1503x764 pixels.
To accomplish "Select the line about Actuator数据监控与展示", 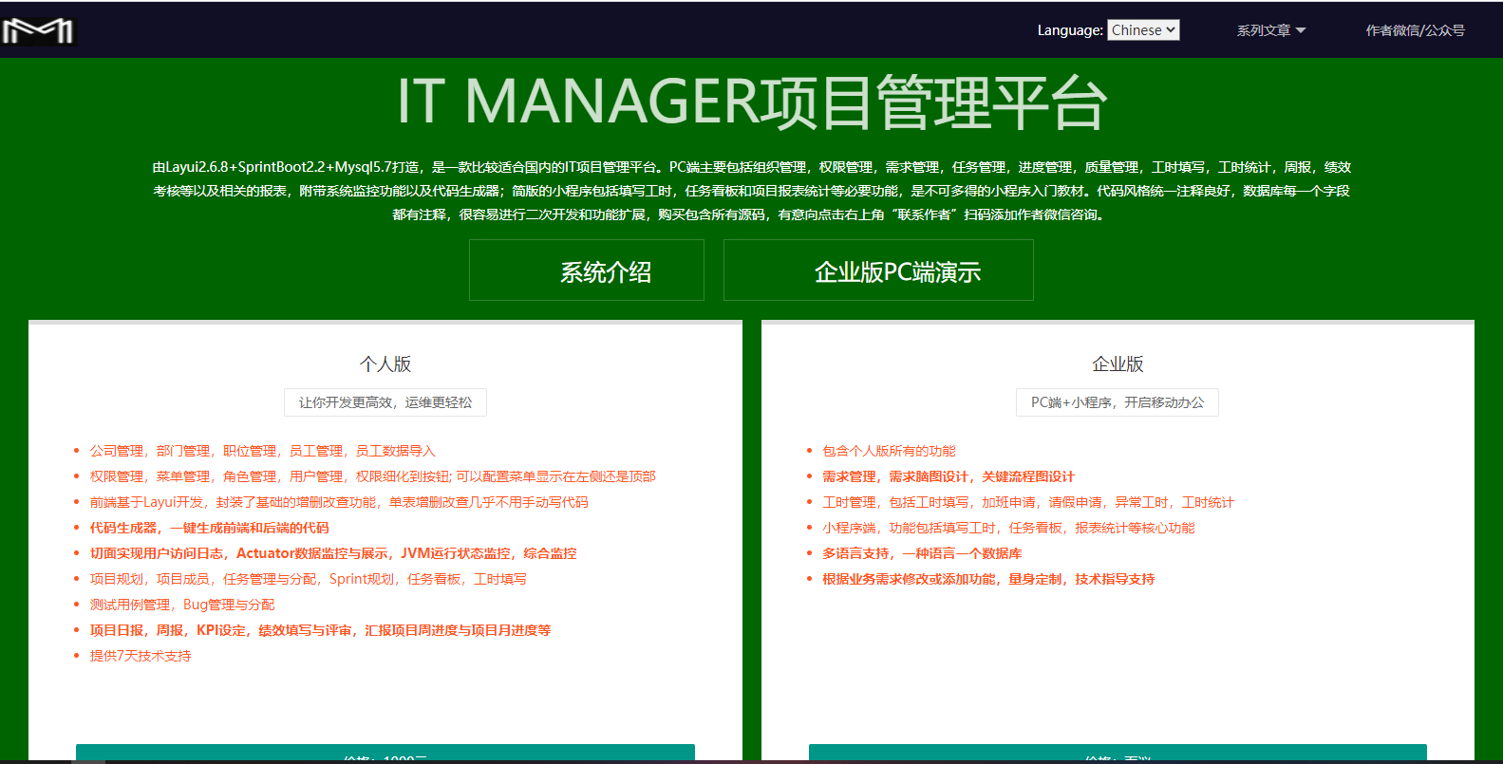I will coord(333,553).
